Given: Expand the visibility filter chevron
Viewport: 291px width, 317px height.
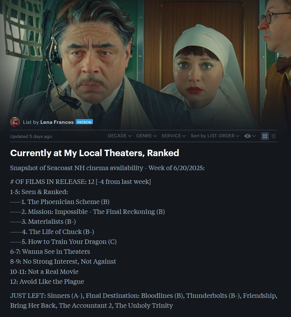Looking at the screenshot, I should click(x=254, y=136).
